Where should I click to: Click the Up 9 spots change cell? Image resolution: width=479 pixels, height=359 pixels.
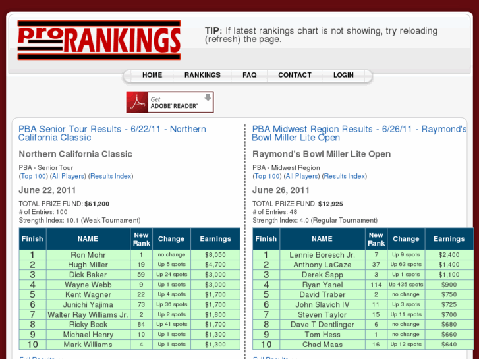pos(406,255)
